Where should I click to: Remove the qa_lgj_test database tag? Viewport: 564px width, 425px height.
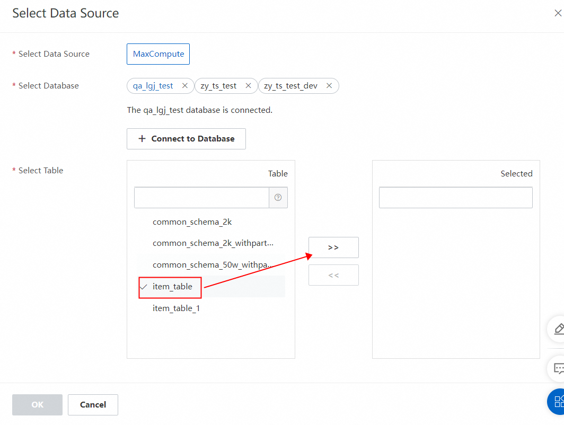pos(184,86)
